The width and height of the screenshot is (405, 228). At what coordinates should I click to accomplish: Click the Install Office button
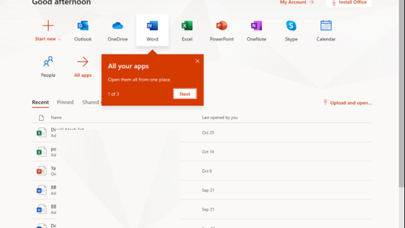click(x=349, y=3)
